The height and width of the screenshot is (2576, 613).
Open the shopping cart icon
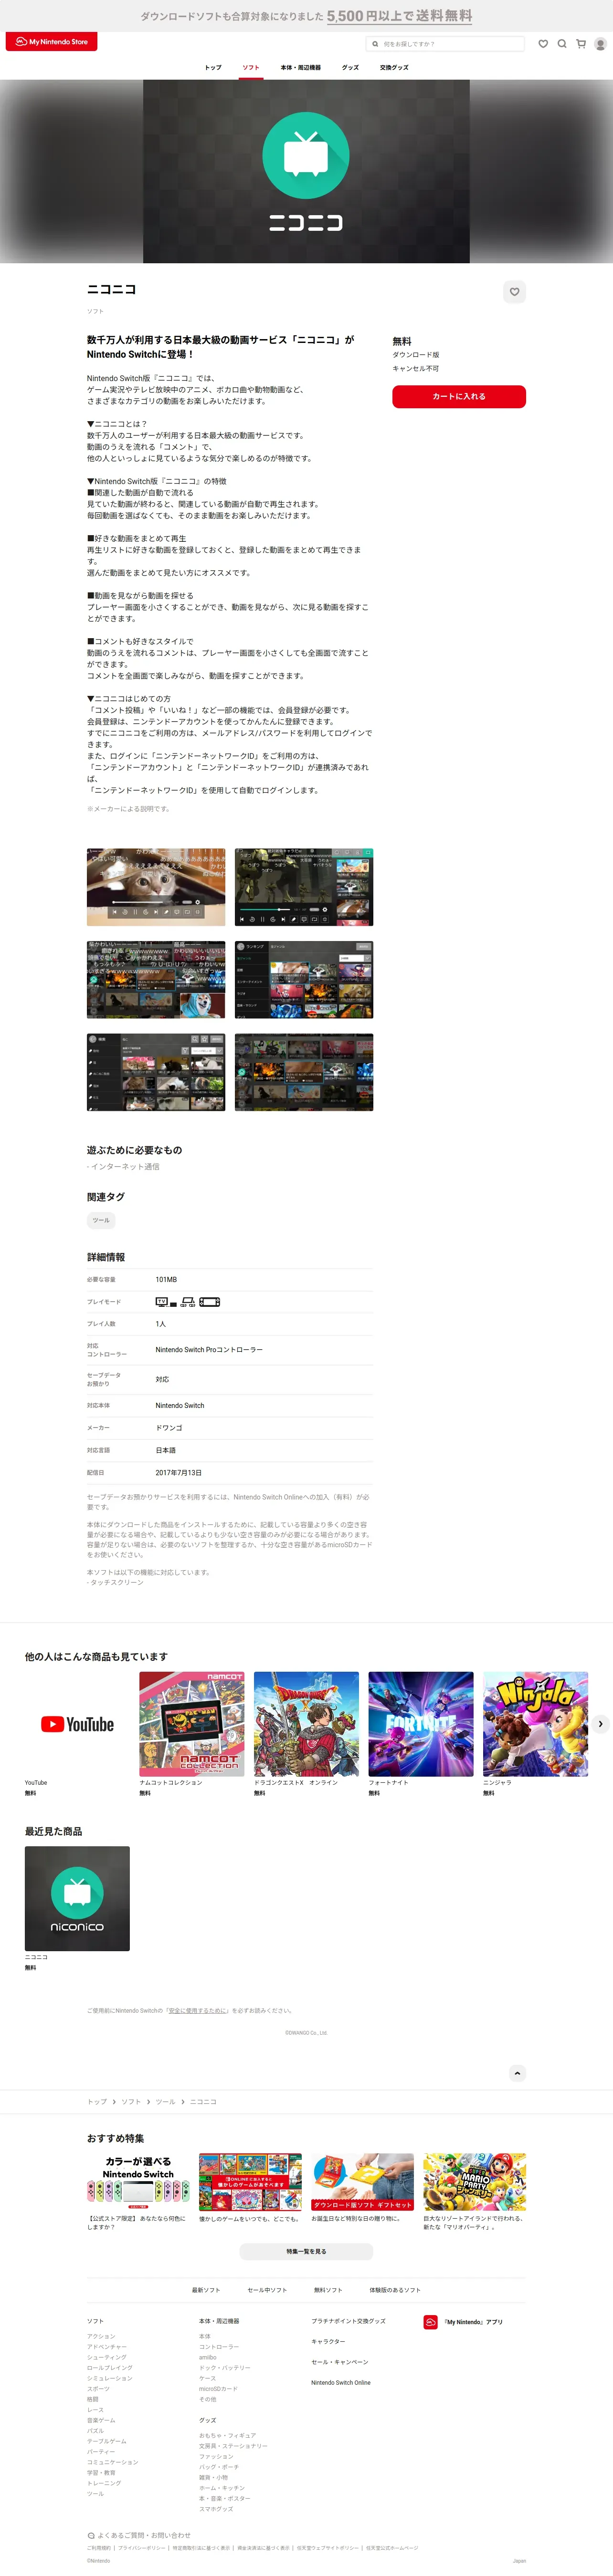pos(581,44)
